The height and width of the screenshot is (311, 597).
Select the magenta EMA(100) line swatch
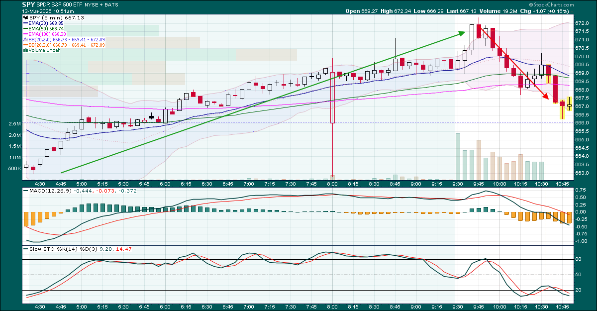pos(25,34)
